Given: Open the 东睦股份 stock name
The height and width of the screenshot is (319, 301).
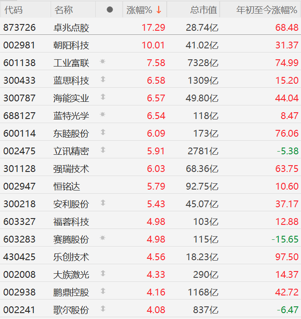Looking at the screenshot, I should coord(71,133).
